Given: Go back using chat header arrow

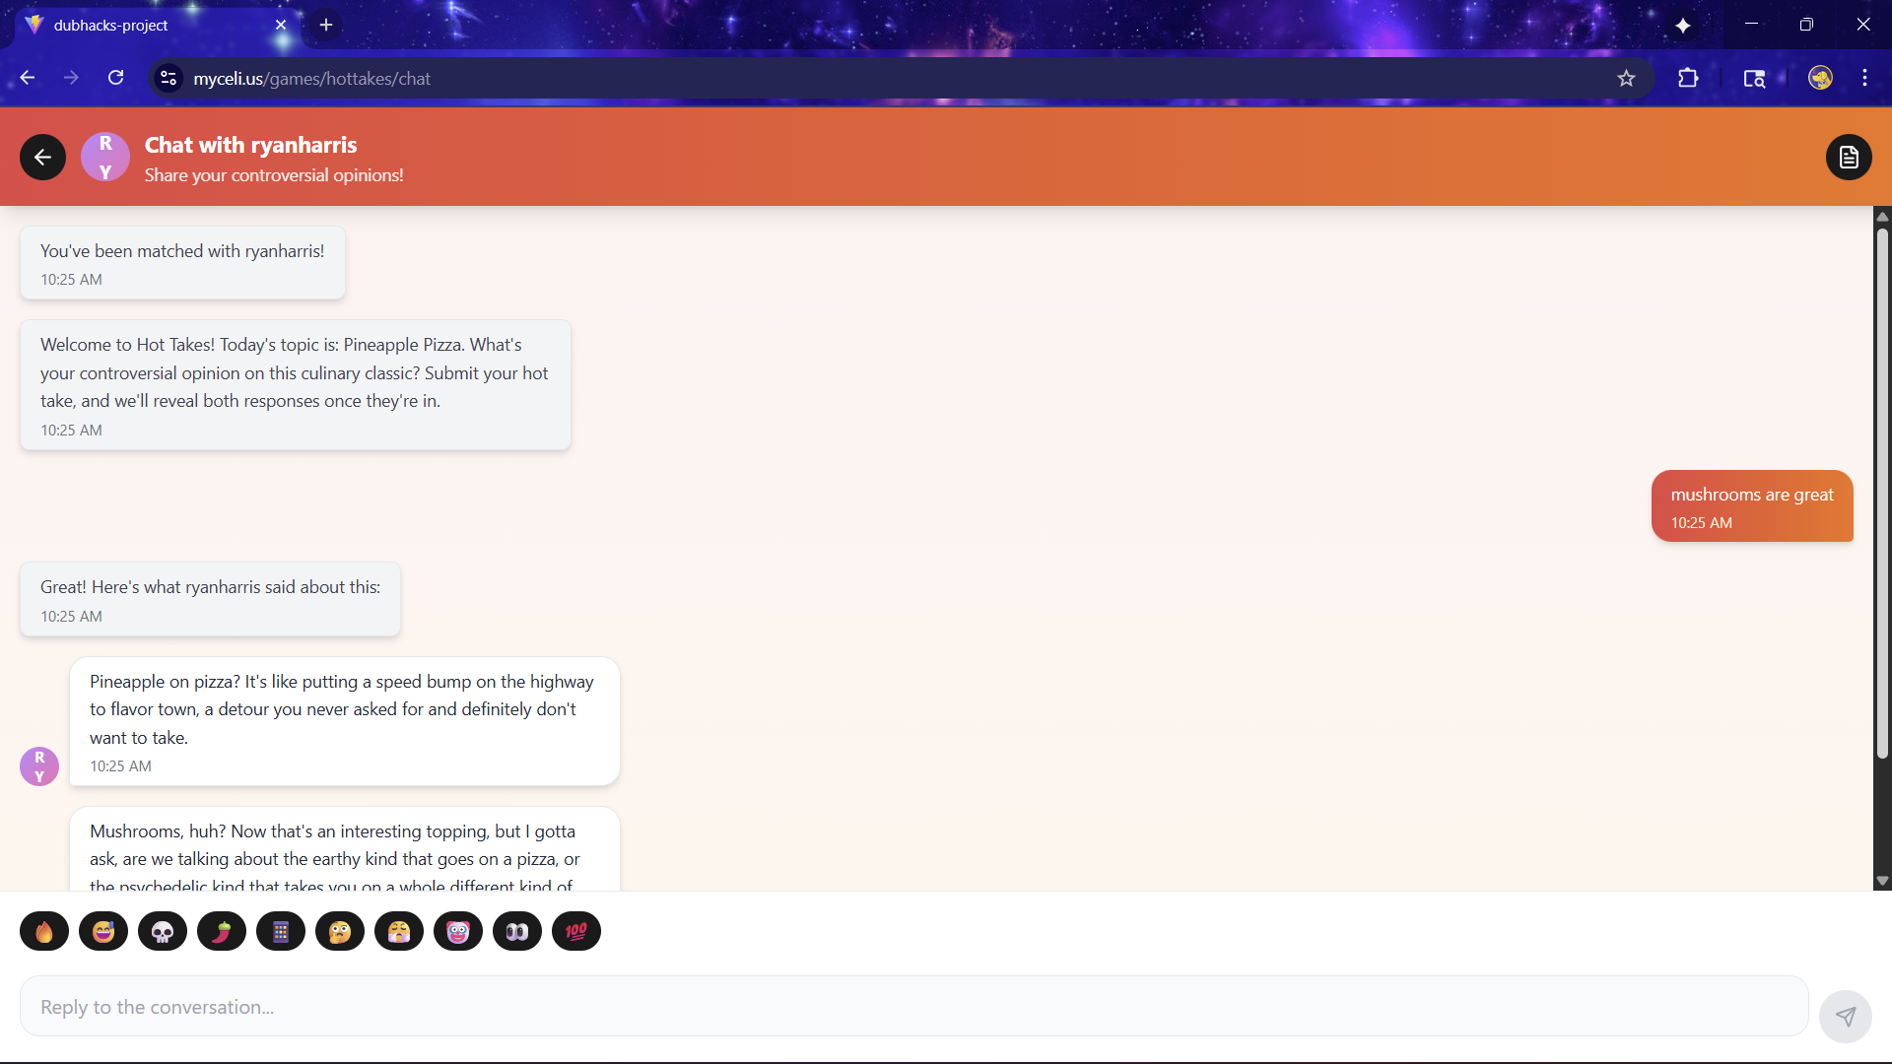Looking at the screenshot, I should 42,158.
